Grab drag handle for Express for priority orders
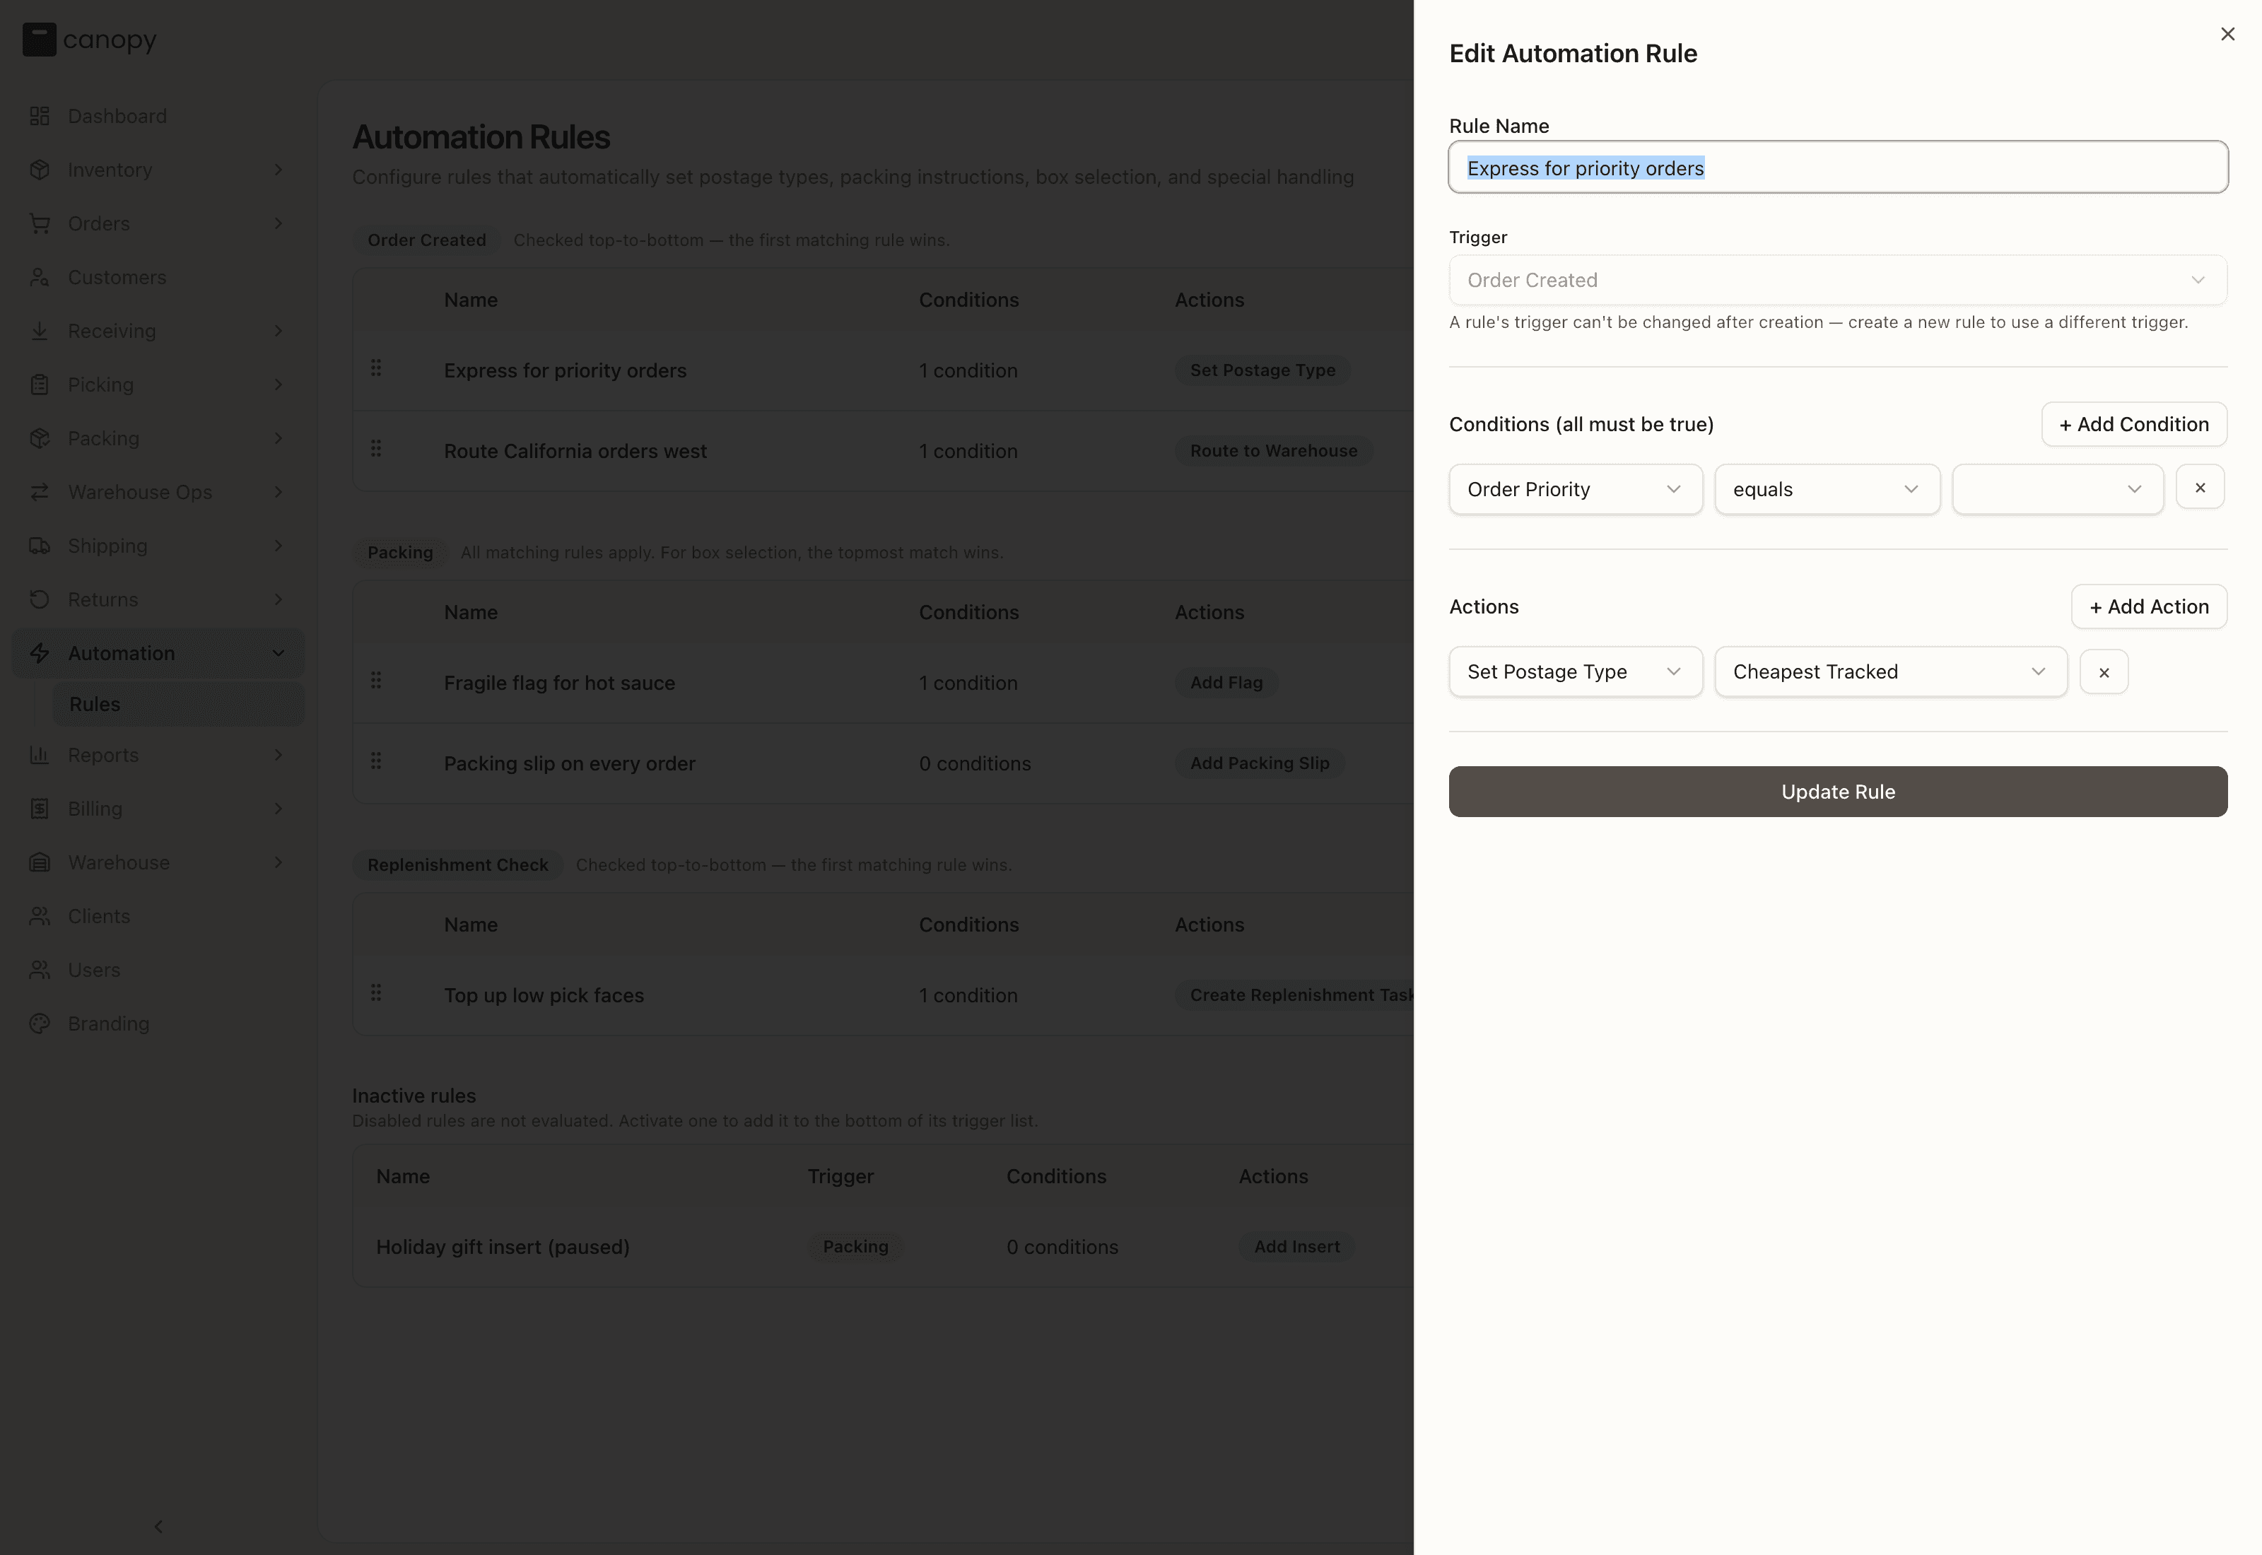The height and width of the screenshot is (1555, 2262). point(376,368)
